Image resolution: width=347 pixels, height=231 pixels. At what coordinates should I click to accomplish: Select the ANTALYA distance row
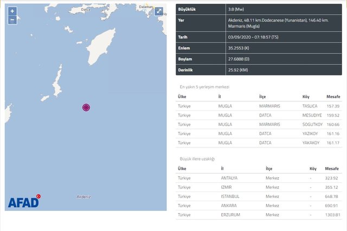[256, 178]
